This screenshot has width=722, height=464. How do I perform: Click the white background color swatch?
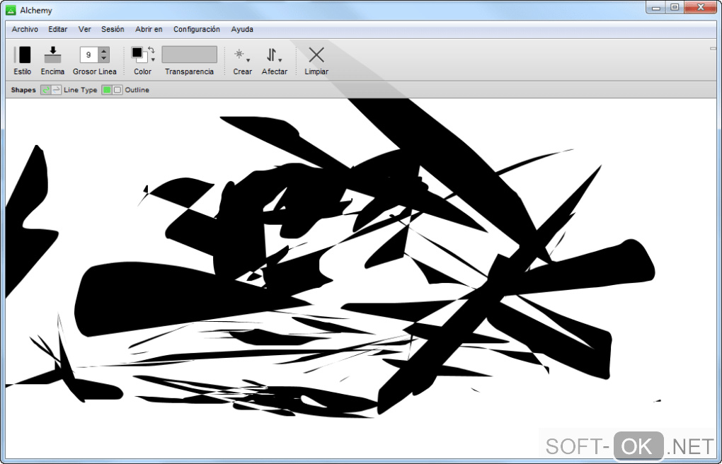point(144,59)
